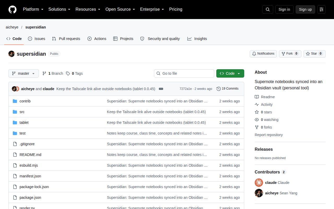Click the Sign up button

click(x=305, y=9)
